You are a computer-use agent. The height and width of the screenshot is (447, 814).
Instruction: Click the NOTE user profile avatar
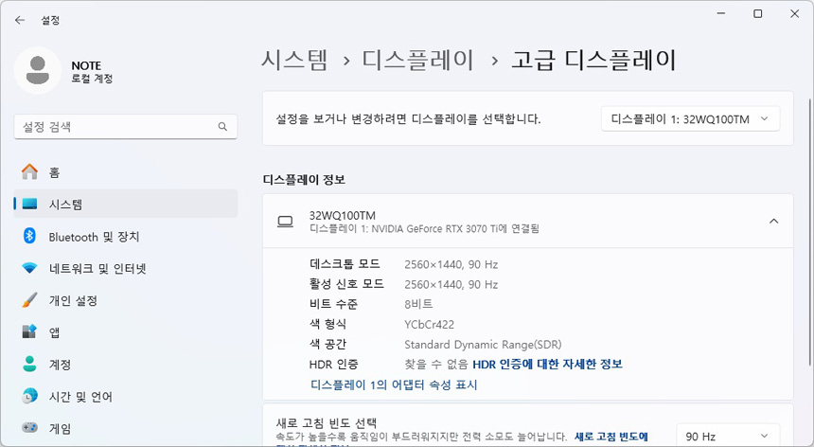tap(38, 72)
